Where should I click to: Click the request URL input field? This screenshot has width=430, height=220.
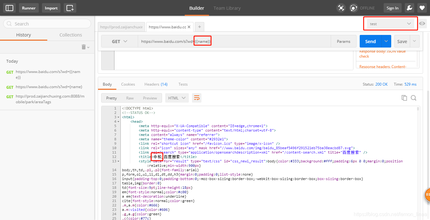coord(234,41)
